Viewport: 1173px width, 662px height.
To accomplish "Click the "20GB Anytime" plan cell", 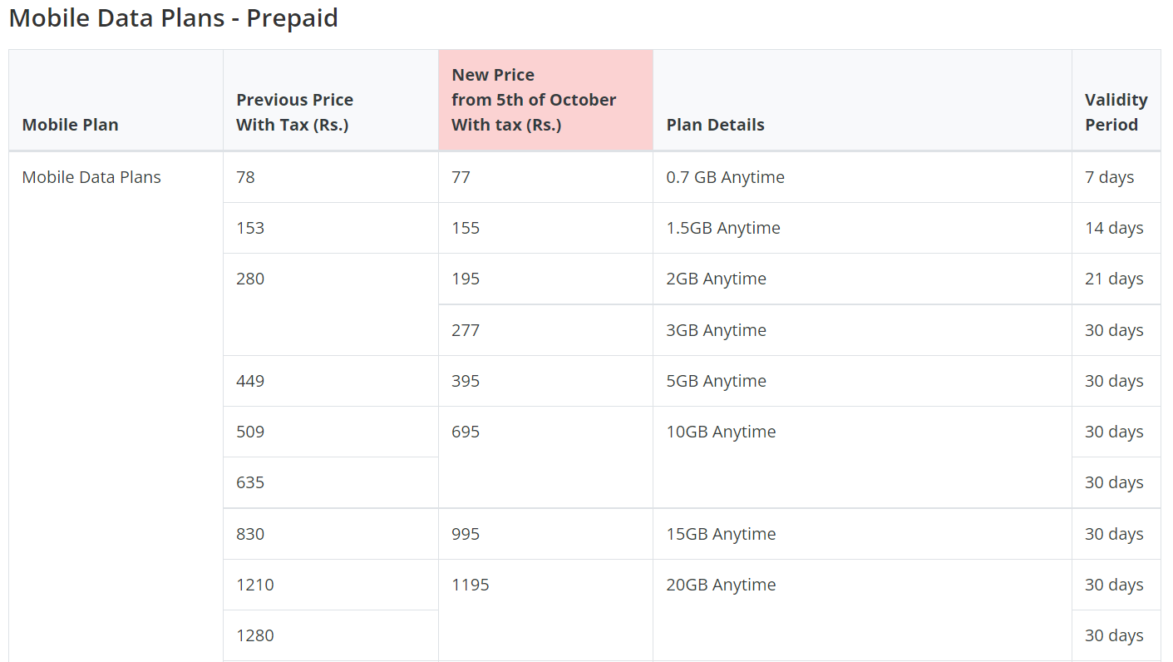I will (x=721, y=585).
